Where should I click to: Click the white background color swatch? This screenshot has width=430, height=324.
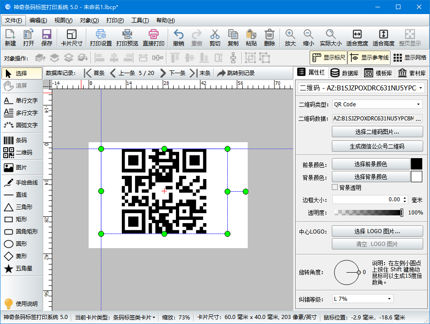pos(416,177)
